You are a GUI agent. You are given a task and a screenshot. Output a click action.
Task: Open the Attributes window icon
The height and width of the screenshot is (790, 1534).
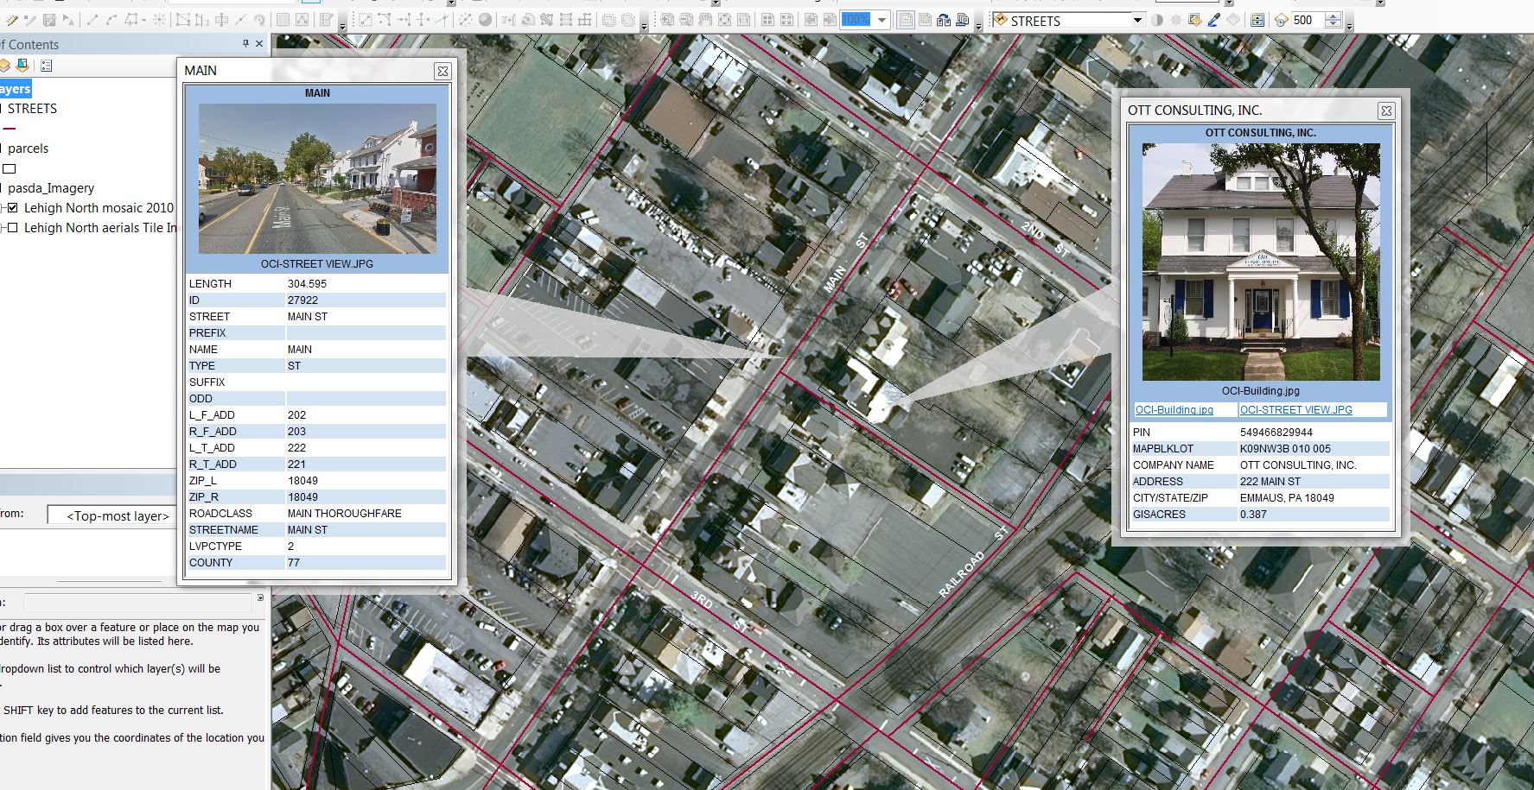[x=283, y=20]
